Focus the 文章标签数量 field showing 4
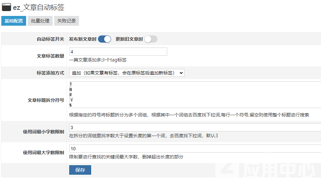 (118, 52)
